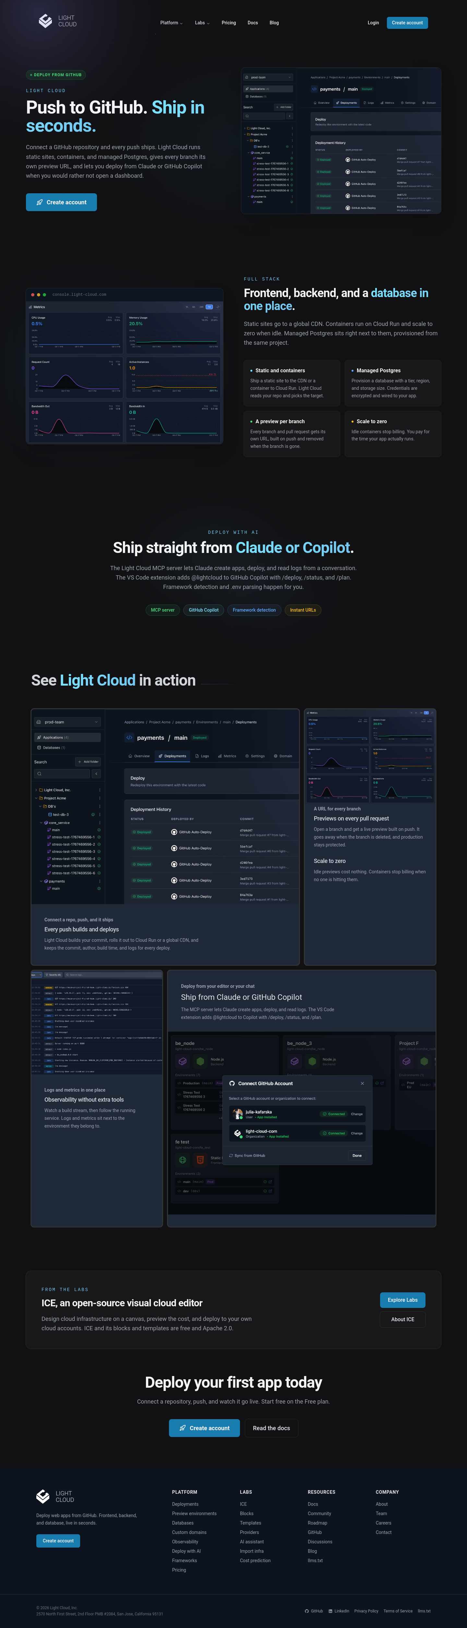Image resolution: width=467 pixels, height=1628 pixels.
Task: Click the light-cloud-com organization avatar
Action: tap(238, 1133)
